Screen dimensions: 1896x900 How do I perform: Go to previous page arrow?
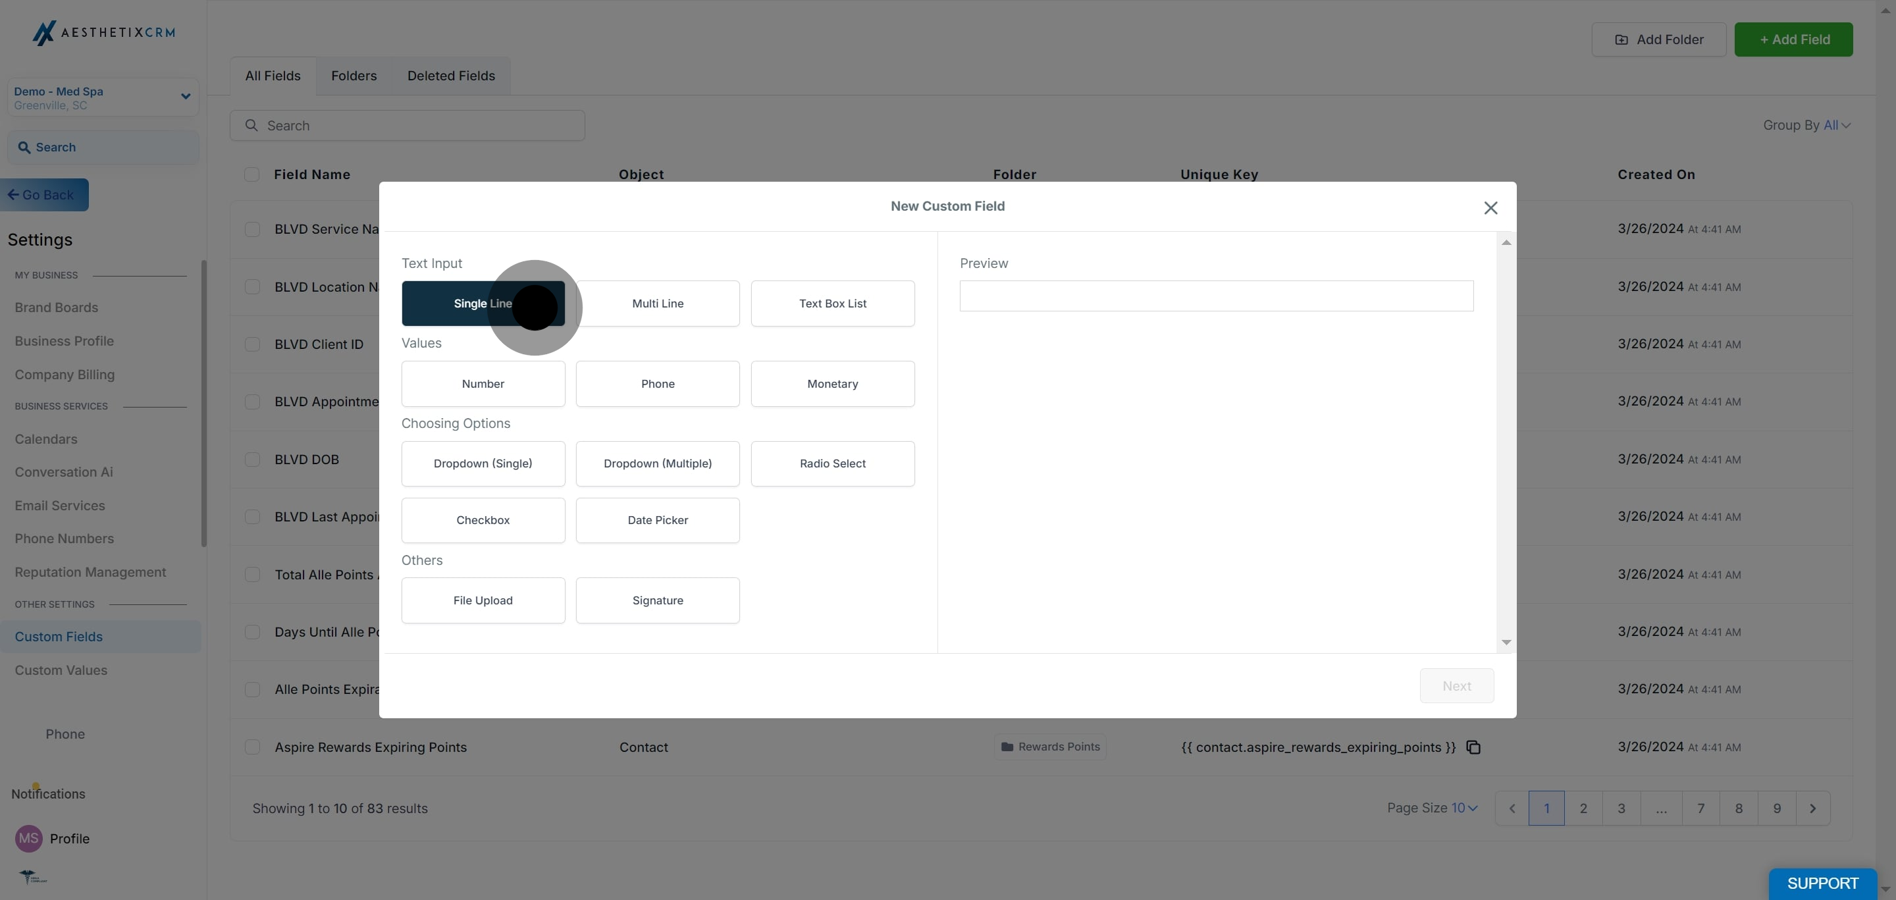click(1512, 808)
